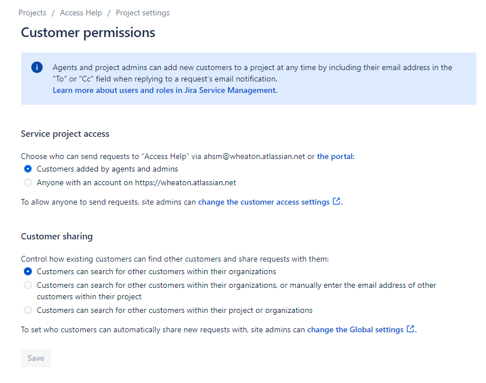
Task: Click the 'Anyone with an account on https://wheaton.atlassian.net' label
Action: point(137,182)
